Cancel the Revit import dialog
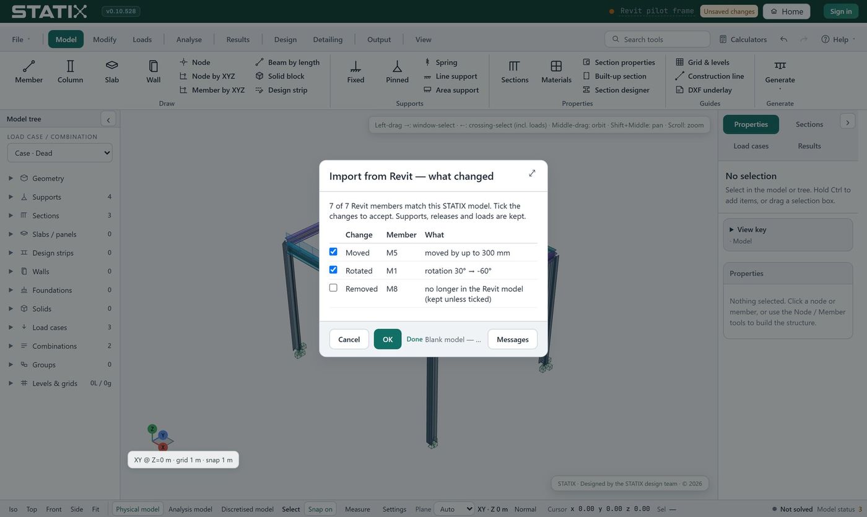Image resolution: width=867 pixels, height=517 pixels. point(349,339)
